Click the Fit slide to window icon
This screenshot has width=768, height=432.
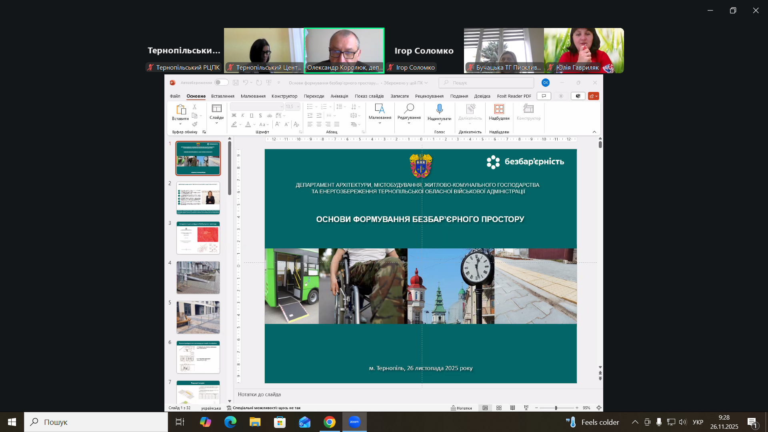pos(599,408)
